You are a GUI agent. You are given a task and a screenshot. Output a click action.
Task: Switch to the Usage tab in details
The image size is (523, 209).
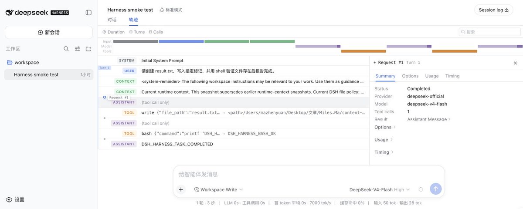(x=432, y=76)
